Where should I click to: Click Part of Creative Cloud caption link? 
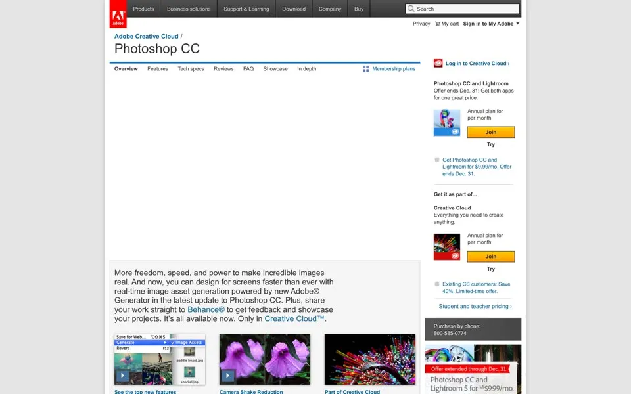pyautogui.click(x=352, y=391)
